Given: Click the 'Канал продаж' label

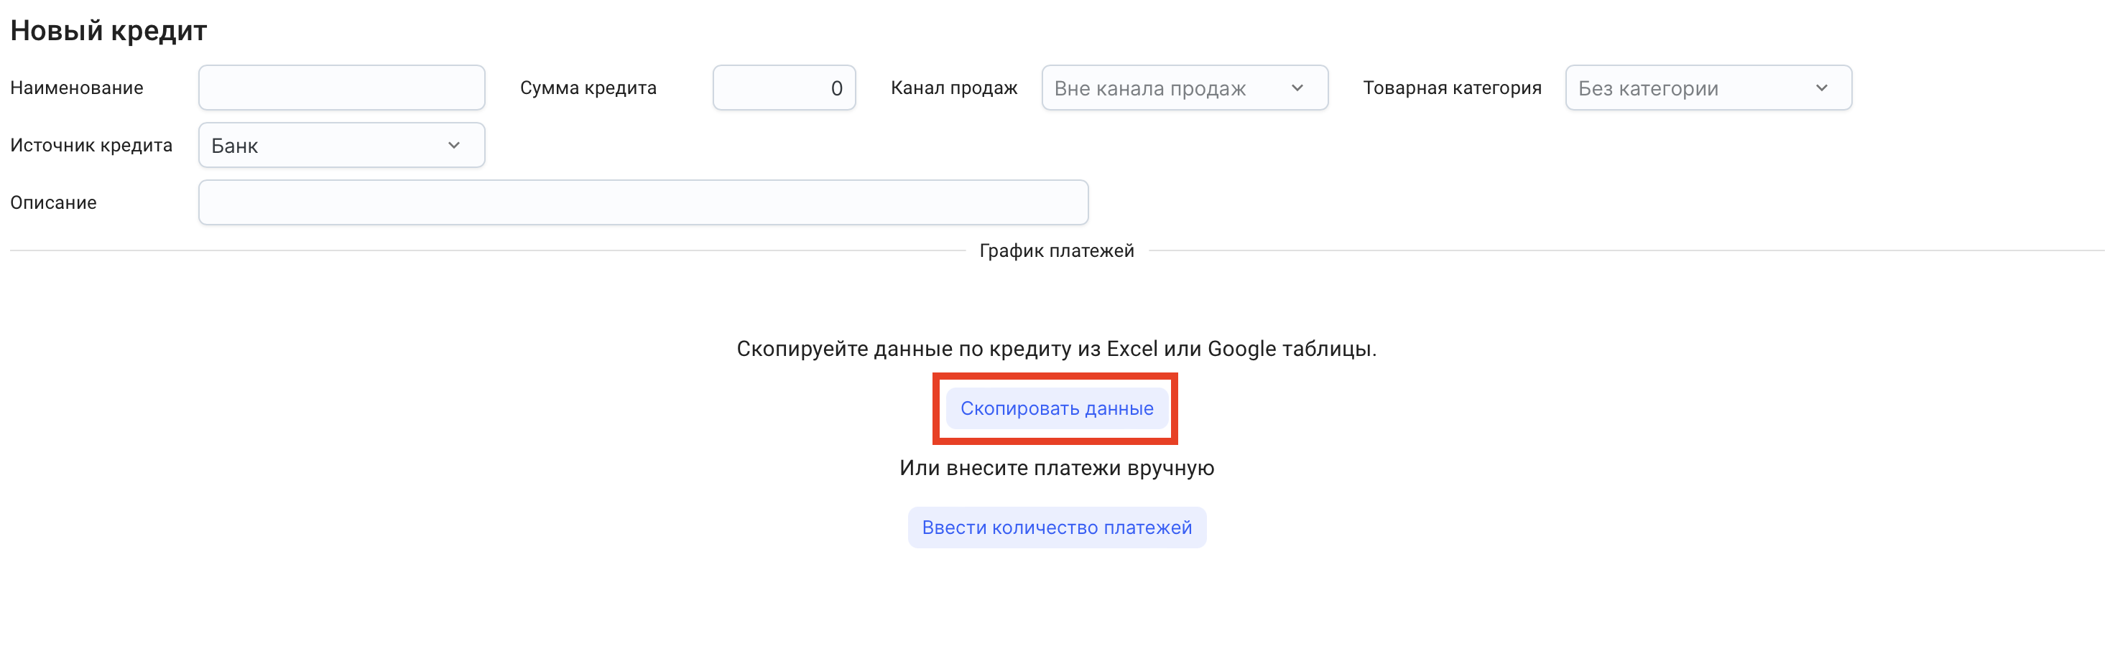Looking at the screenshot, I should point(953,88).
